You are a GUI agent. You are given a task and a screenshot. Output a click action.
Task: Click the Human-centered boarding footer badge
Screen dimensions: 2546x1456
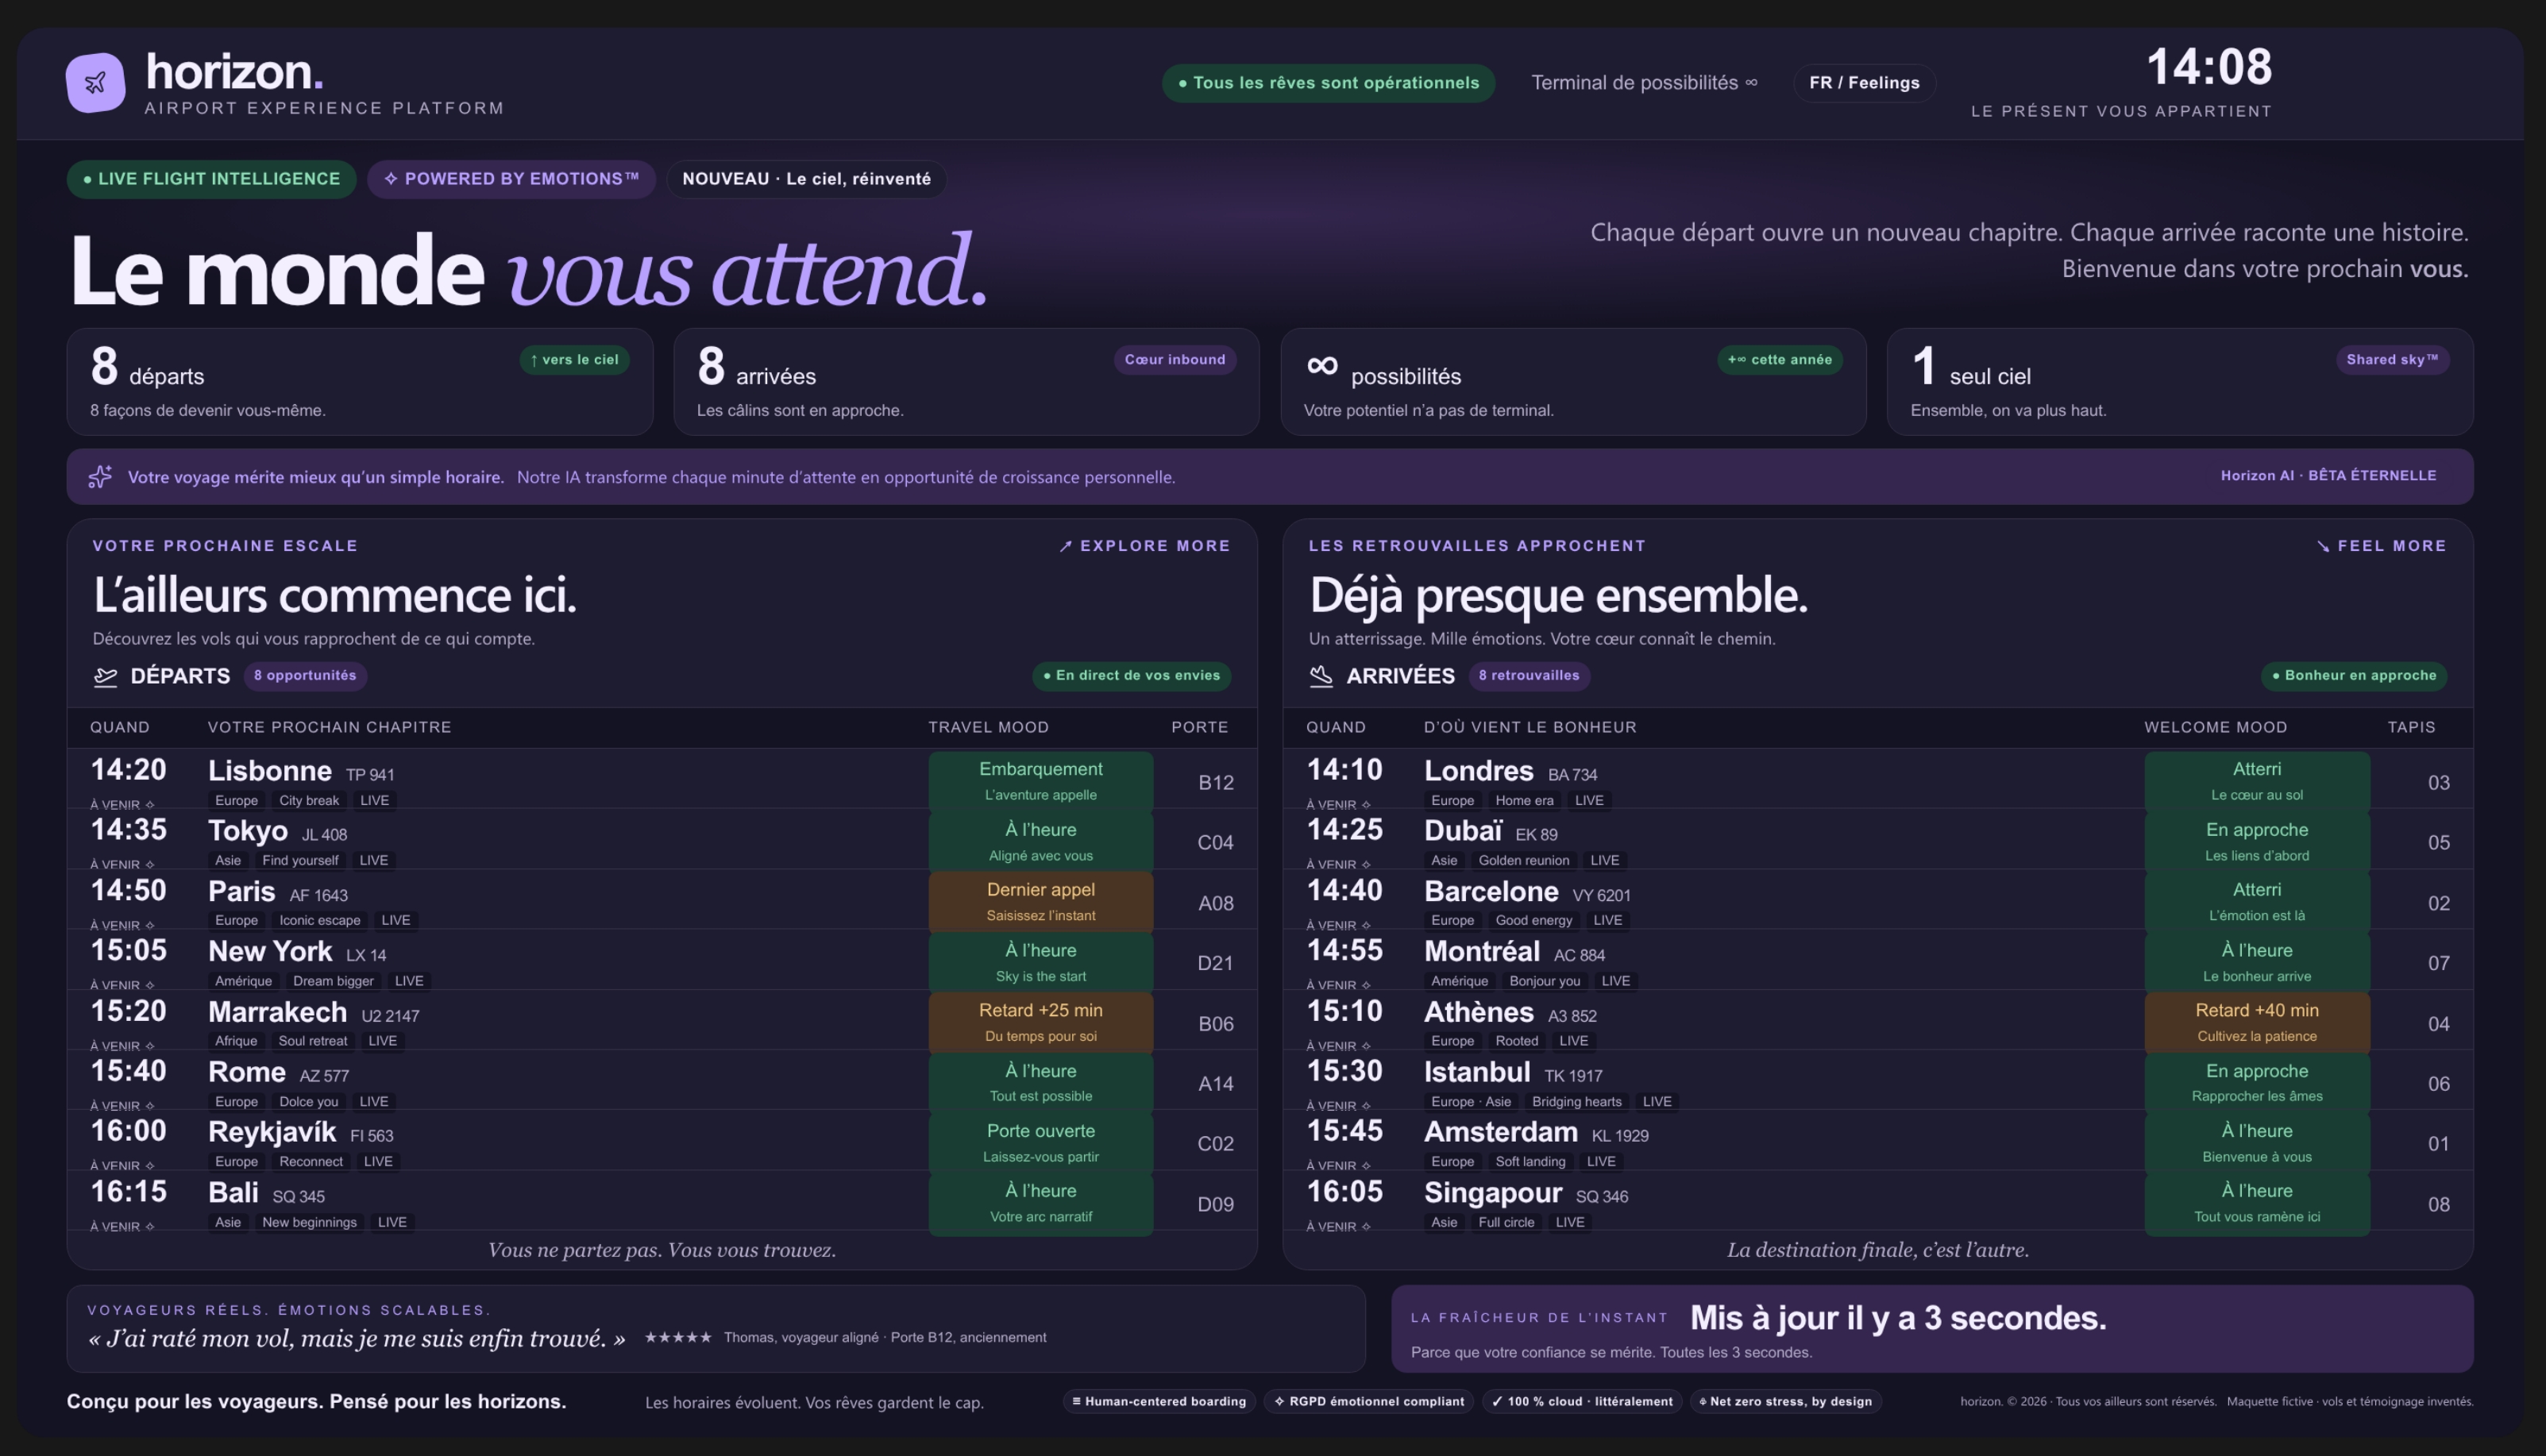[x=1159, y=1402]
